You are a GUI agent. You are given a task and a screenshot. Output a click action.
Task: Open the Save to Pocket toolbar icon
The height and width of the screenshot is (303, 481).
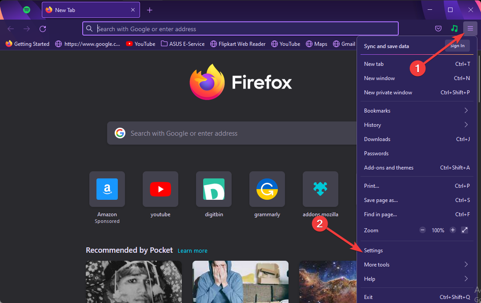438,28
